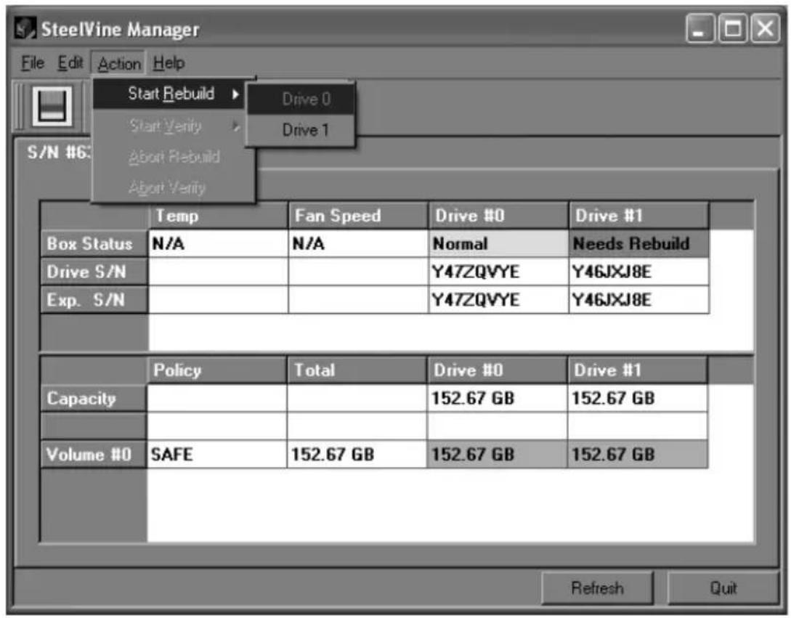Choose Start Rebuild menu entry
The image size is (791, 618).
click(x=171, y=94)
